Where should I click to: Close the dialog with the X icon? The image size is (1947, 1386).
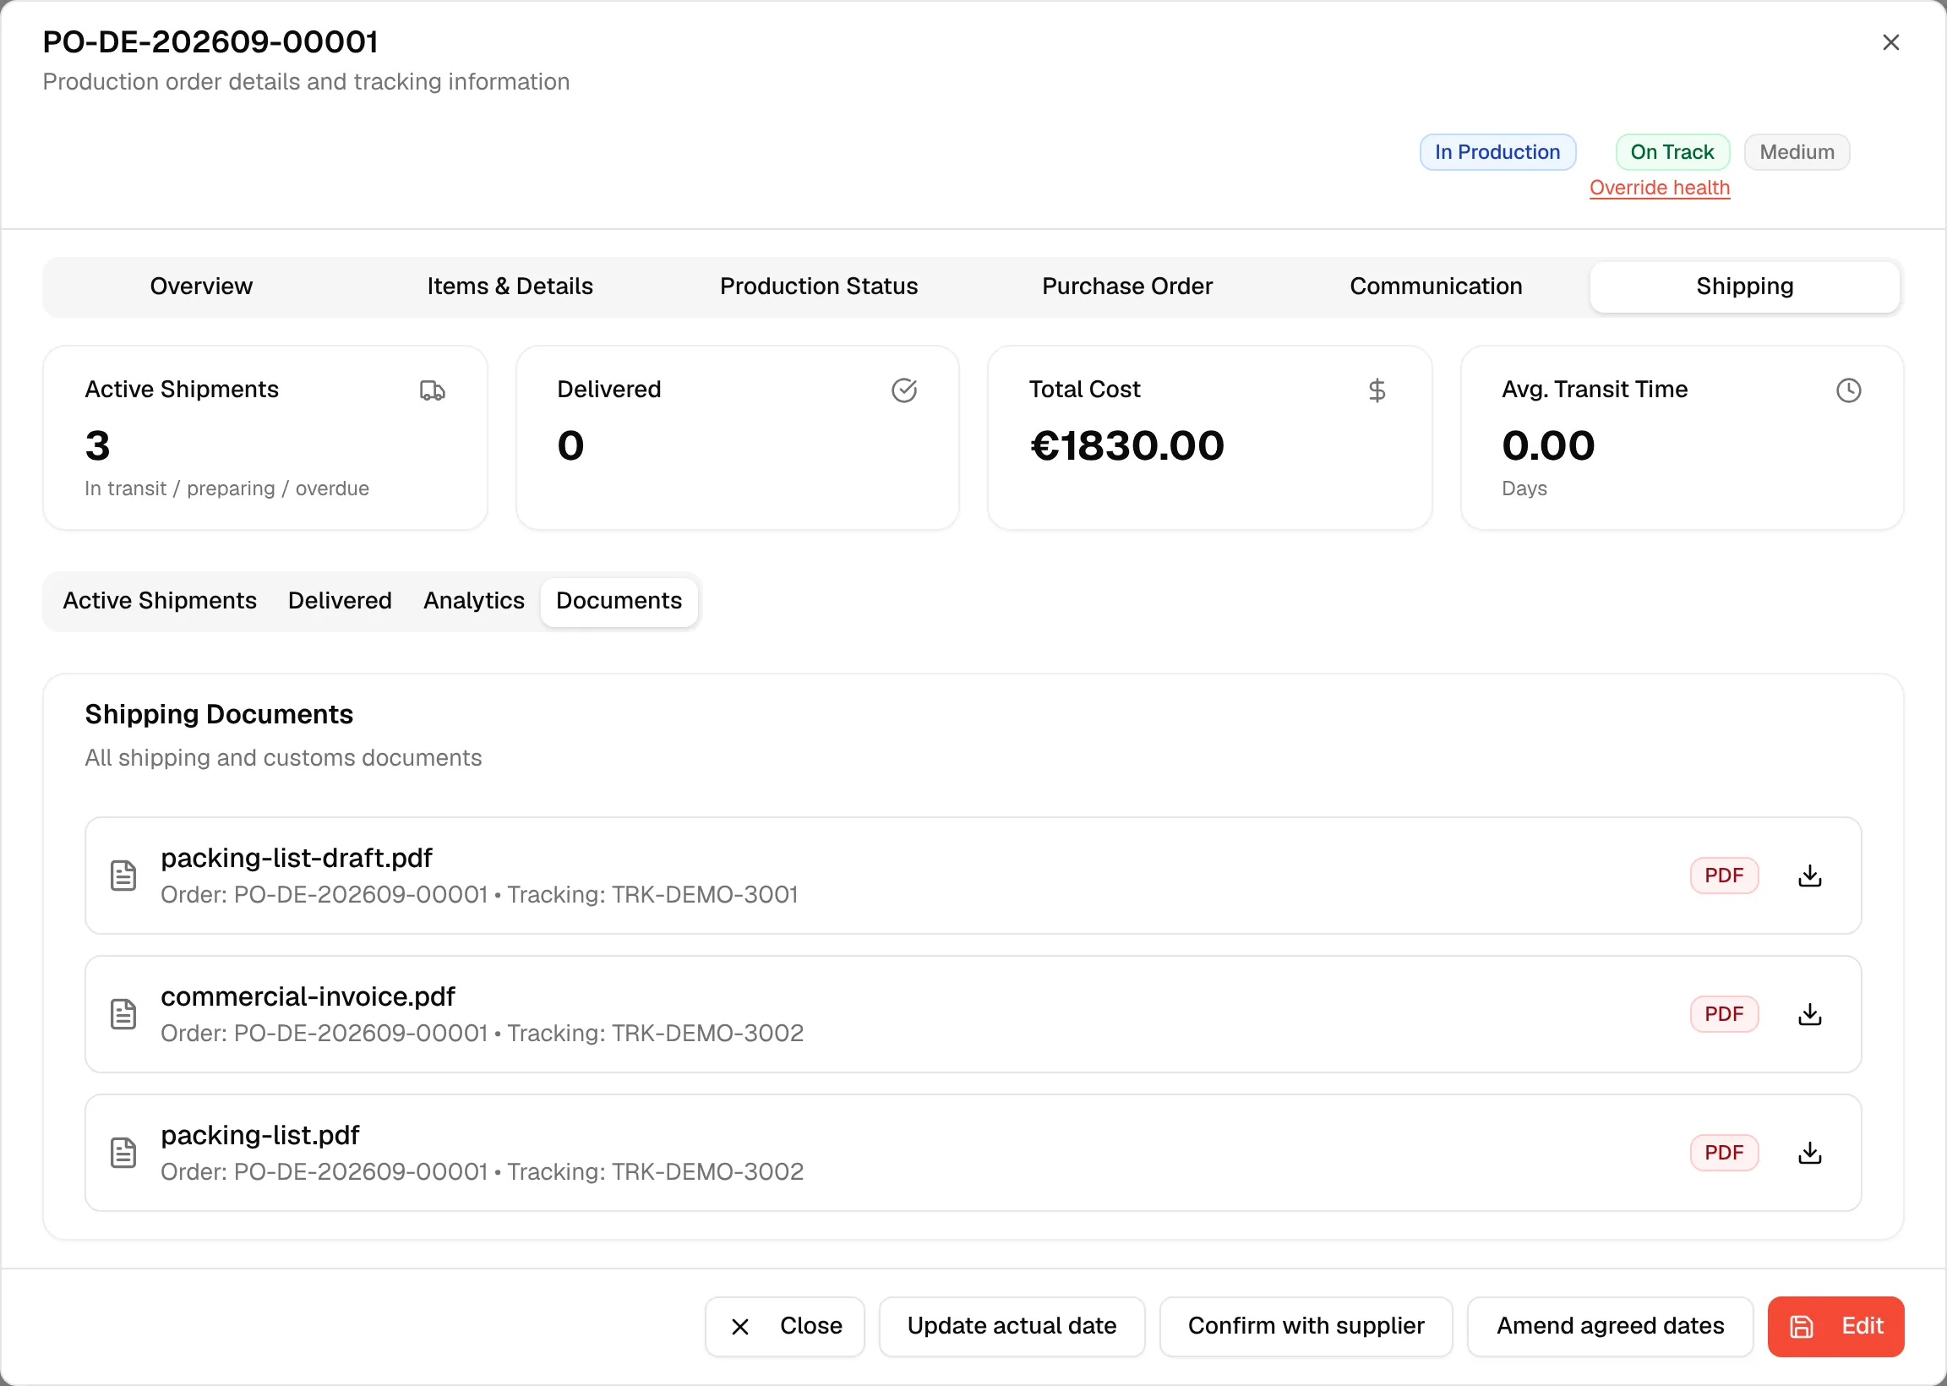[x=1890, y=41]
